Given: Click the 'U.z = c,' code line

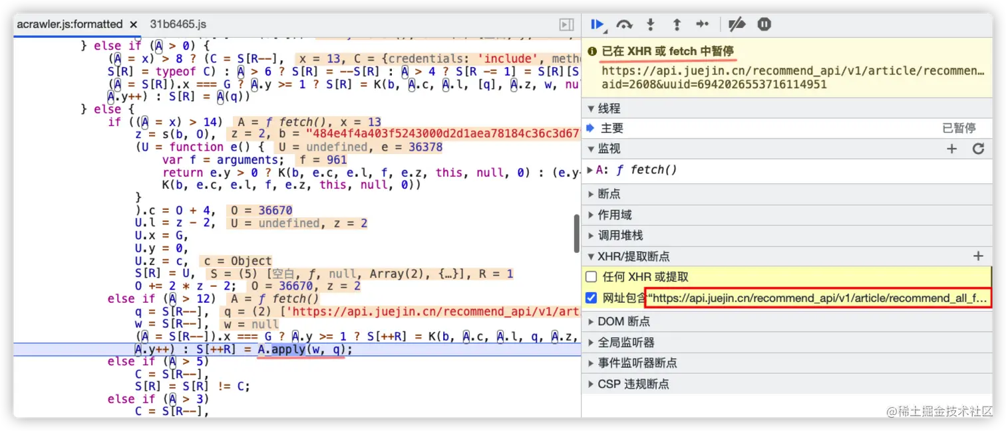Looking at the screenshot, I should coord(162,261).
